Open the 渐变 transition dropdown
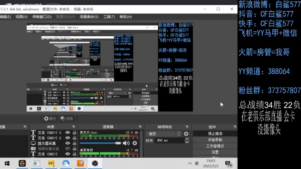Viewport: 301px width, 169px height. coord(164,134)
